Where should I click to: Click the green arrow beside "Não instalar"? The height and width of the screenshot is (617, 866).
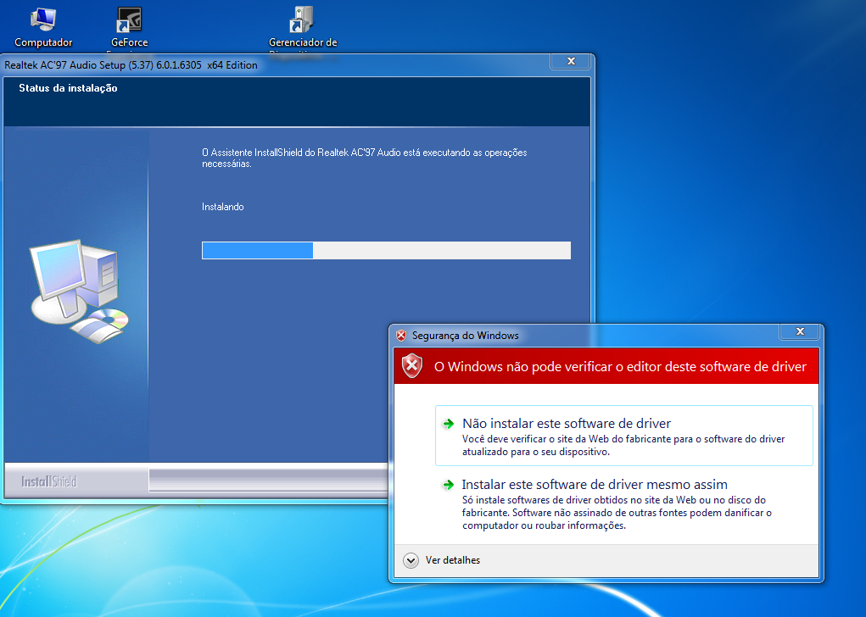click(449, 424)
